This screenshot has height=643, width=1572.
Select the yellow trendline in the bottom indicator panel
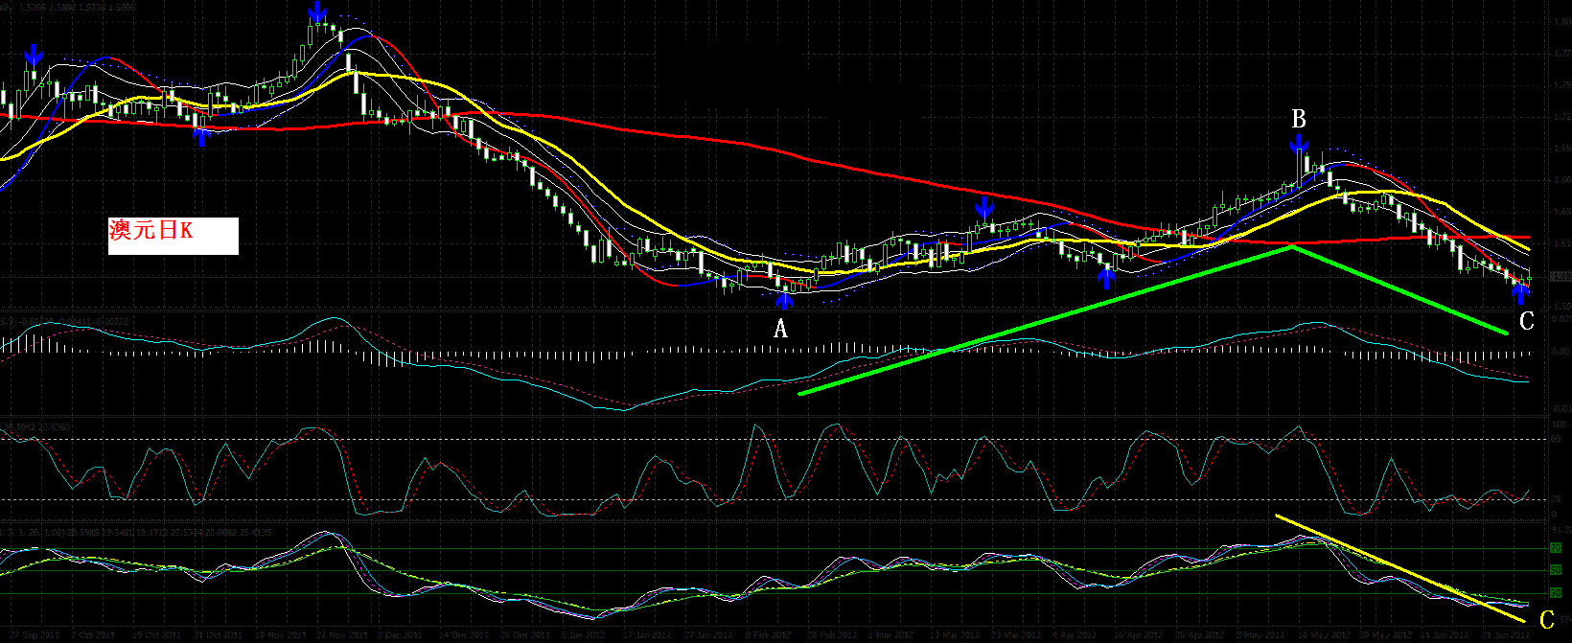[1399, 568]
